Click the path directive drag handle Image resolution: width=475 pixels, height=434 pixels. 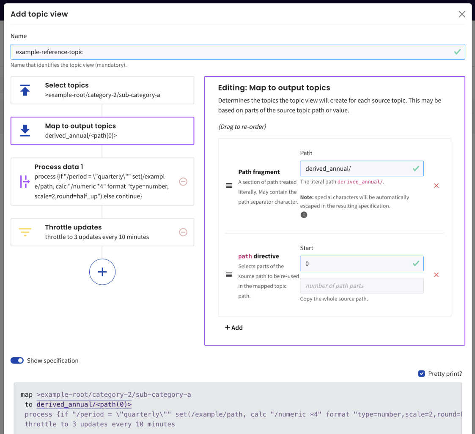point(229,275)
